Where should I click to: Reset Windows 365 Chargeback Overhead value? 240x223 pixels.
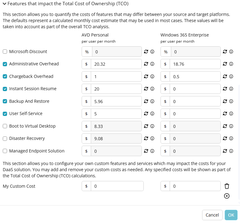pos(225,76)
